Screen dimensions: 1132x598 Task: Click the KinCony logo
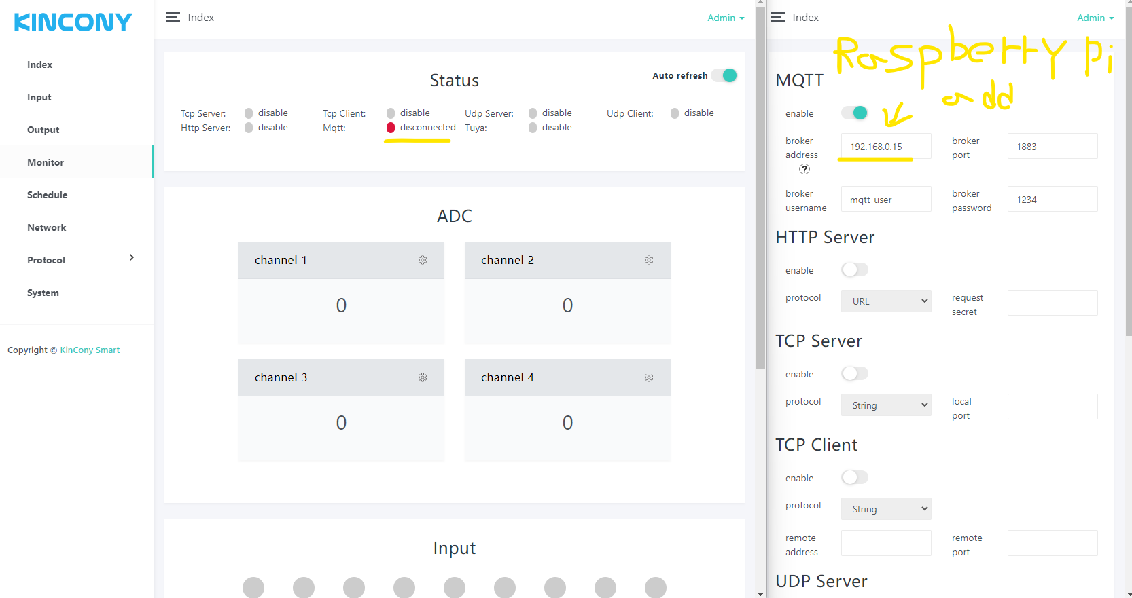coord(73,22)
